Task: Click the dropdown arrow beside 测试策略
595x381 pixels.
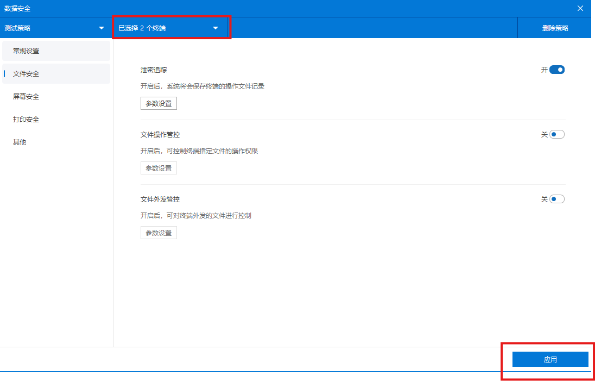Action: 101,27
